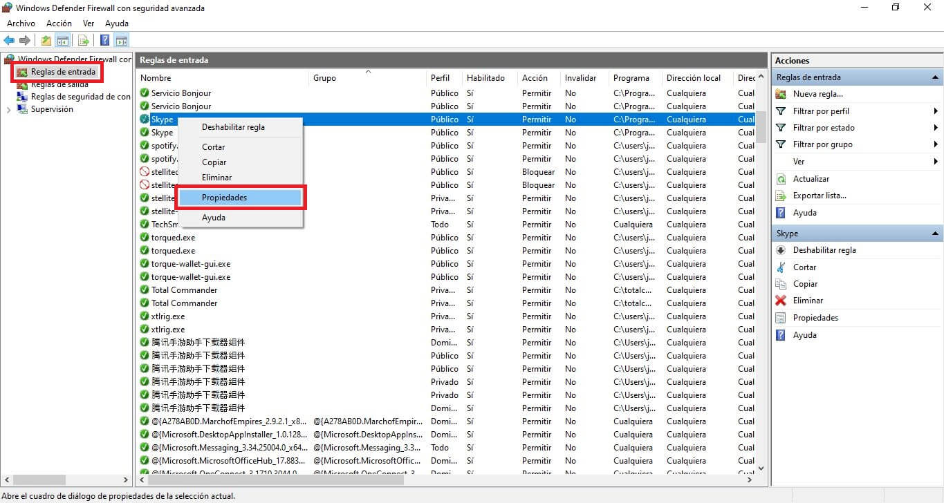This screenshot has width=944, height=503.
Task: Click the green check icon of TechSm row
Action: pos(145,225)
